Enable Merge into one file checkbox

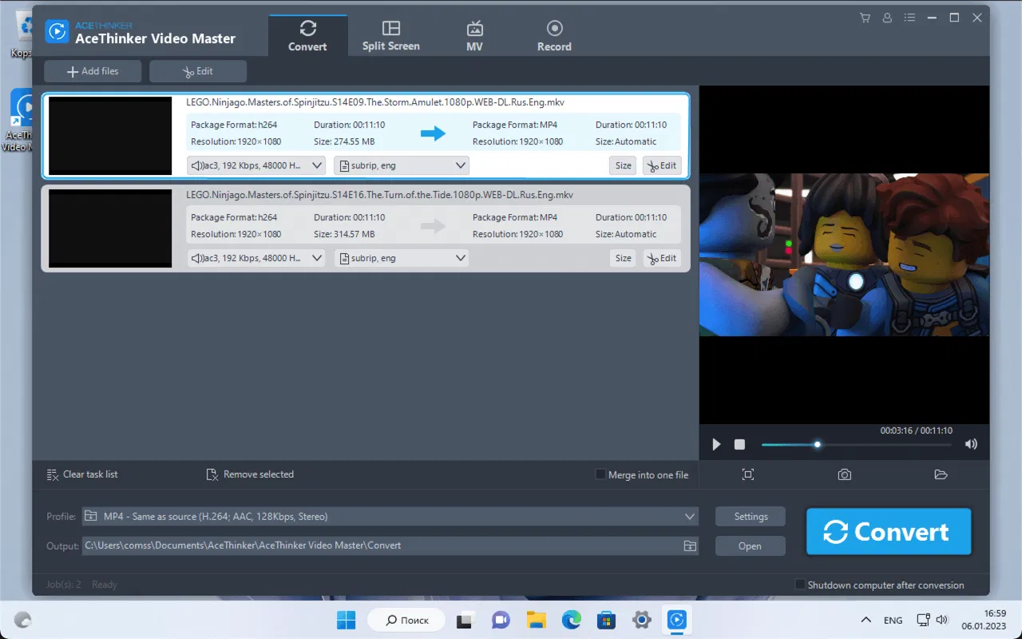(x=600, y=474)
